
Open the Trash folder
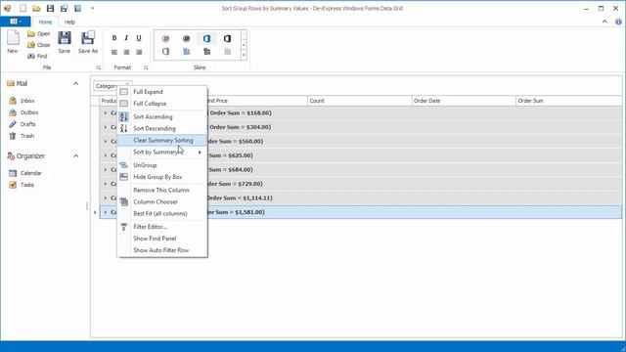(22, 136)
